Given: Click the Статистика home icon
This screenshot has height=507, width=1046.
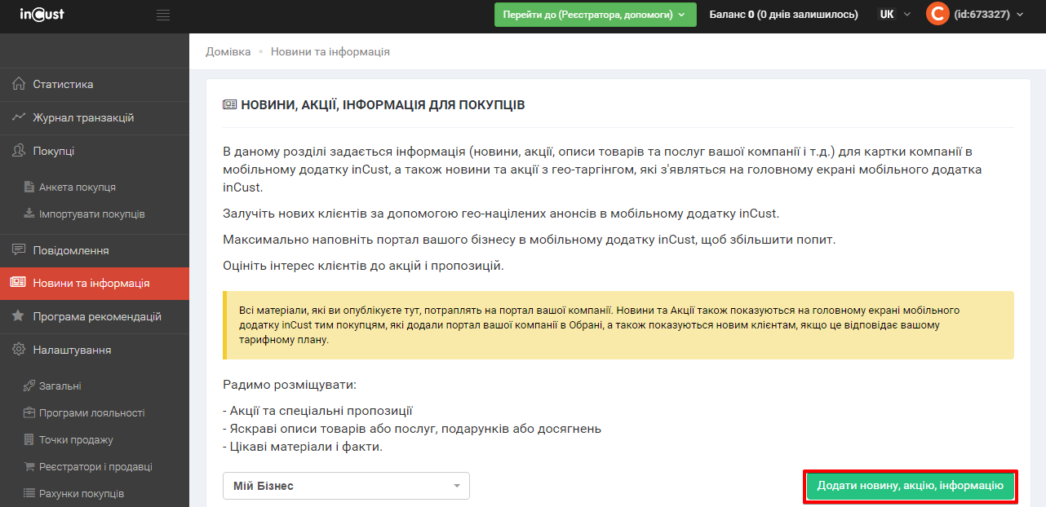Looking at the screenshot, I should [x=19, y=84].
